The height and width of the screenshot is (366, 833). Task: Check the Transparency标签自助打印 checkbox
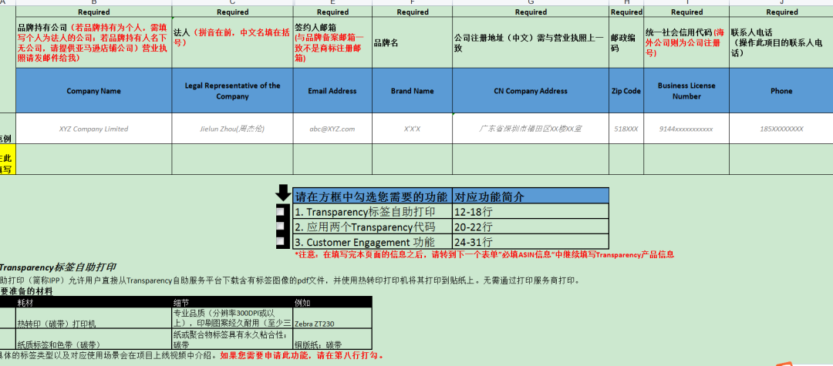click(281, 211)
